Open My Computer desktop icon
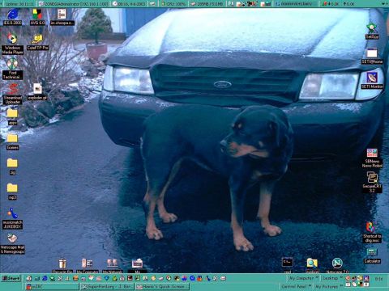 (x=88, y=266)
